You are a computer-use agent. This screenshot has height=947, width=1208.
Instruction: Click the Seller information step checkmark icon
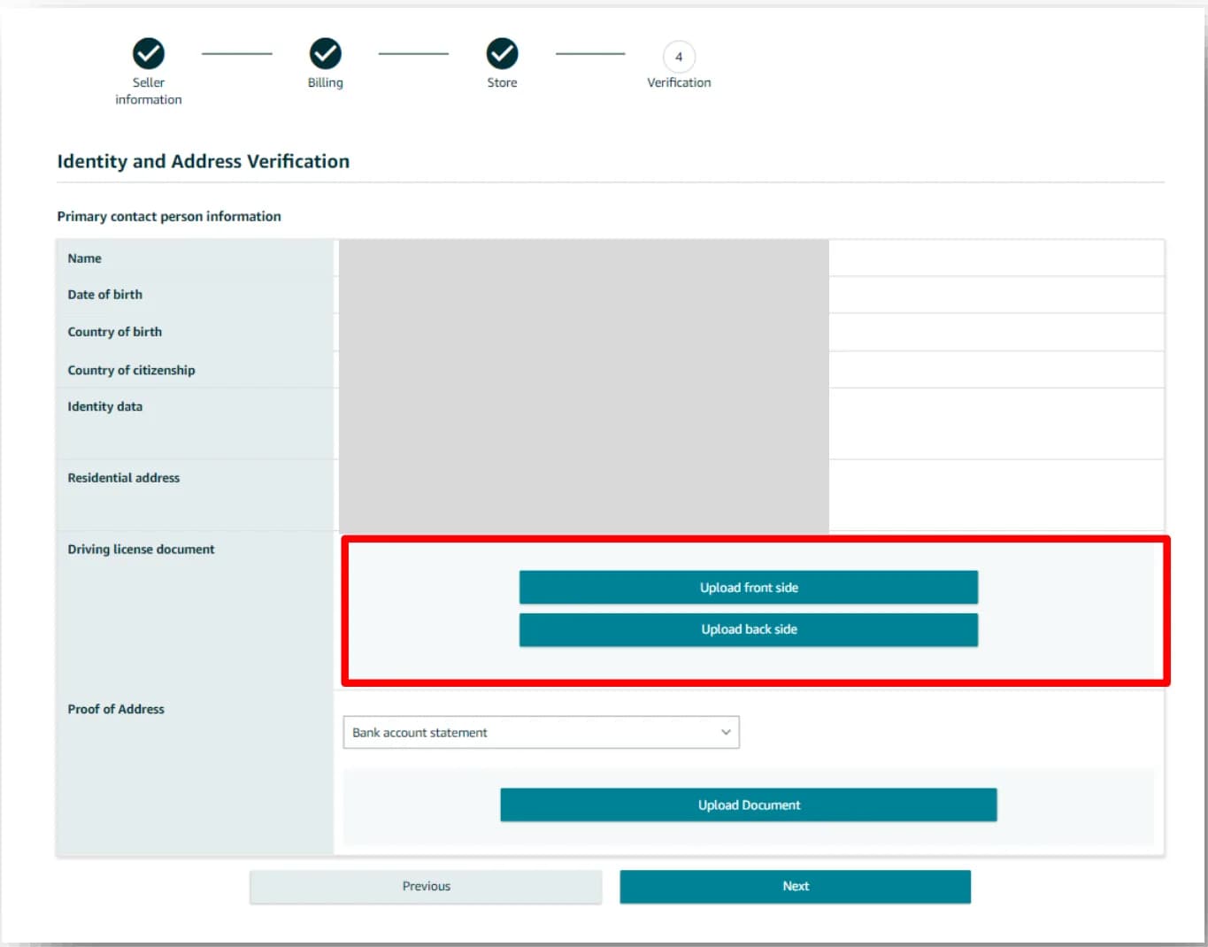point(149,54)
